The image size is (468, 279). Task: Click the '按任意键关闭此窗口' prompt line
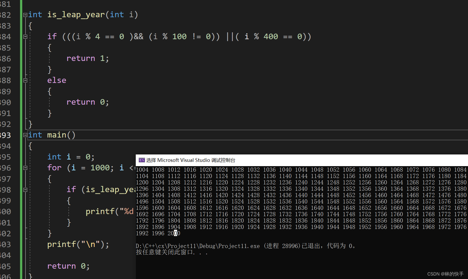pos(172,252)
